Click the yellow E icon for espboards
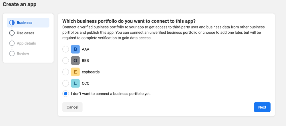 click(x=75, y=72)
